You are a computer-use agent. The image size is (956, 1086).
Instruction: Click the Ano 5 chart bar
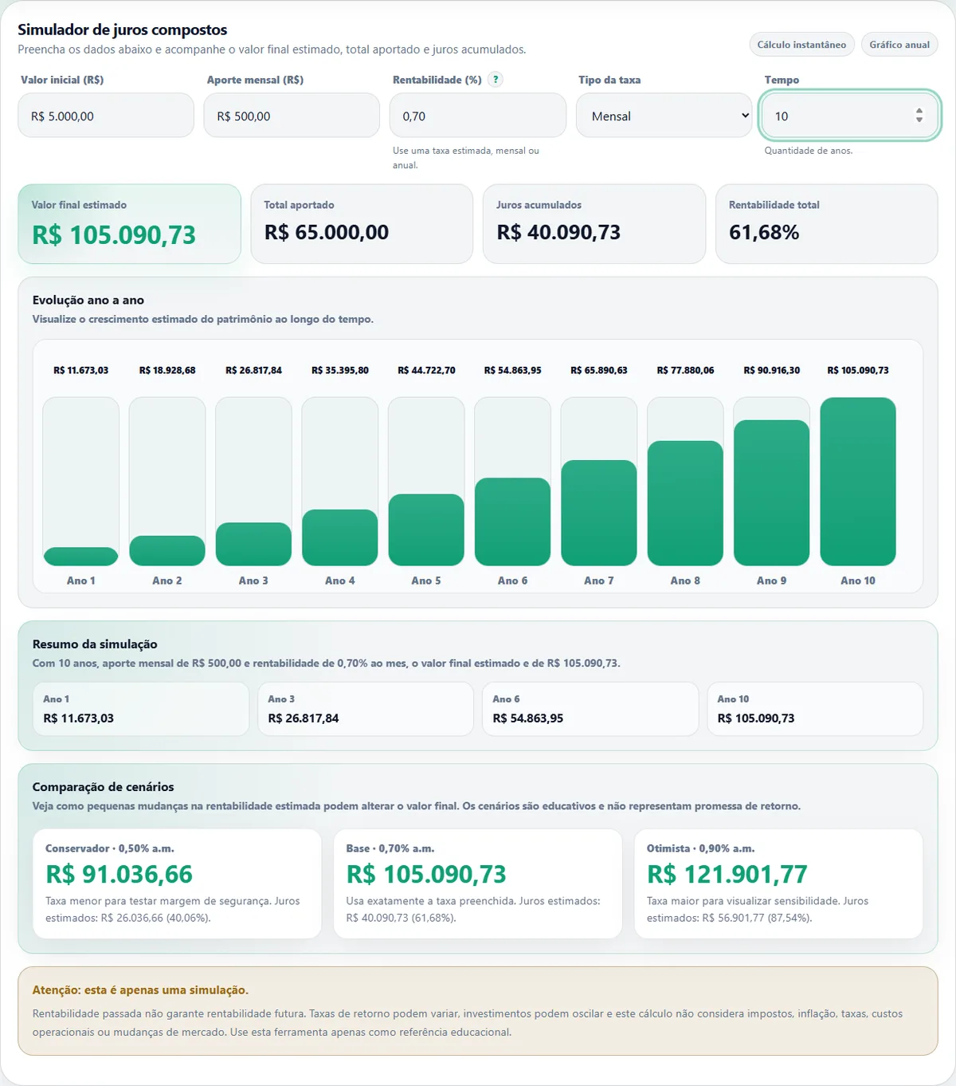pos(426,529)
